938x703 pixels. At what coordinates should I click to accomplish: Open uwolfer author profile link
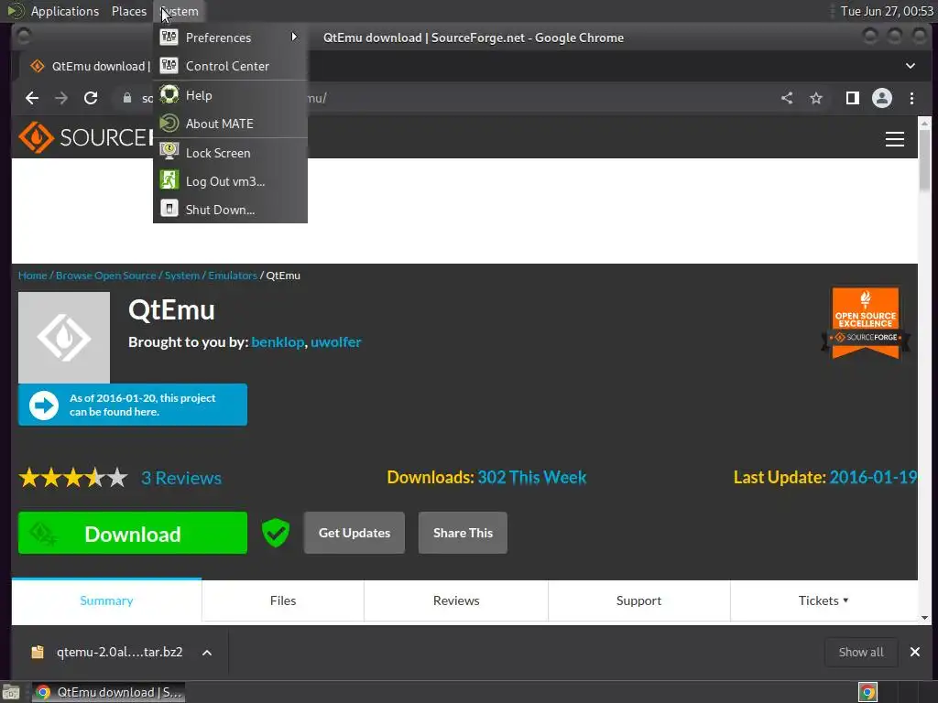coord(335,342)
